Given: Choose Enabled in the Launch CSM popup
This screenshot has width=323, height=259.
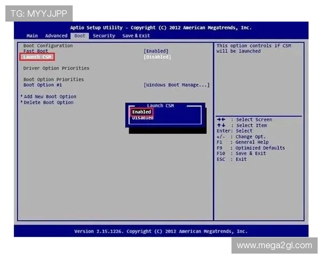Looking at the screenshot, I should click(x=142, y=112).
